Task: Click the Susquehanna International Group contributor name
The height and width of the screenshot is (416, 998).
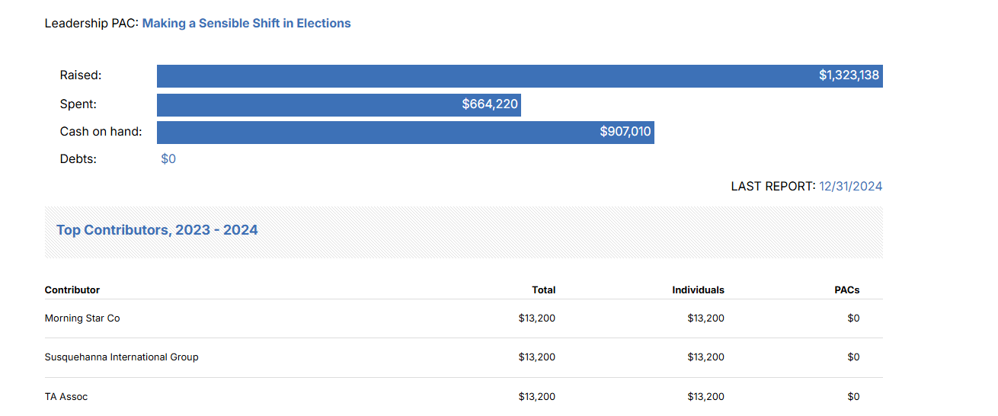Action: (x=121, y=357)
